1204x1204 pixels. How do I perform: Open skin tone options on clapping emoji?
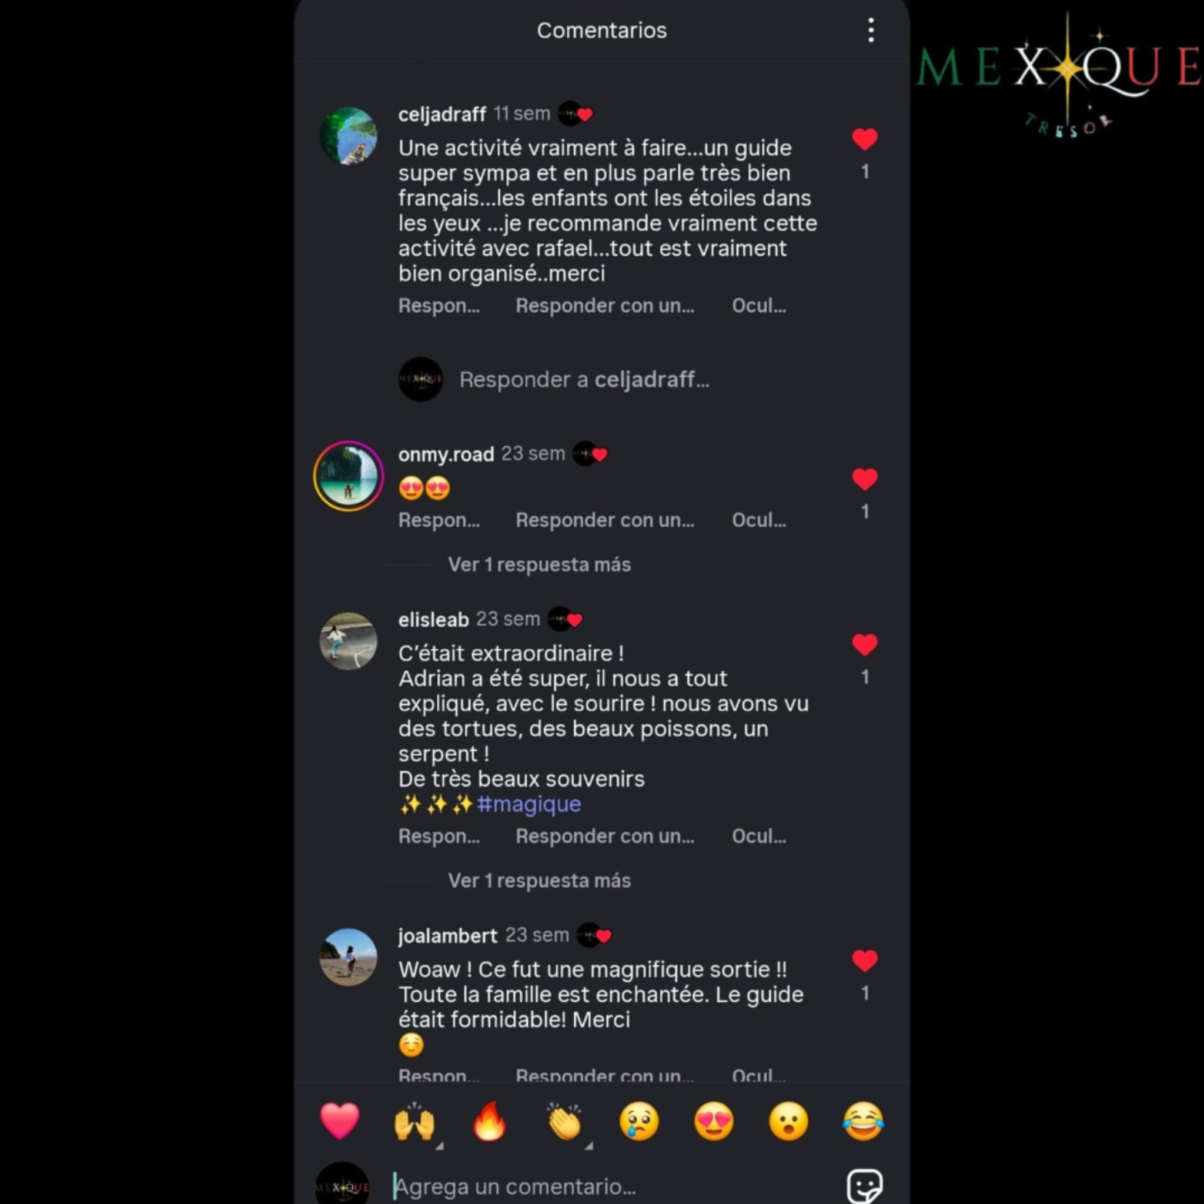click(589, 1145)
